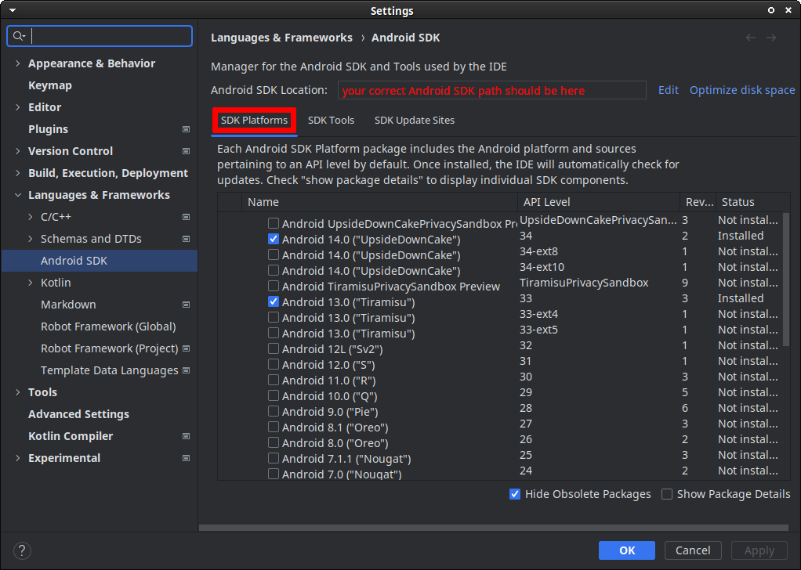Expand the Tools section

pos(18,392)
